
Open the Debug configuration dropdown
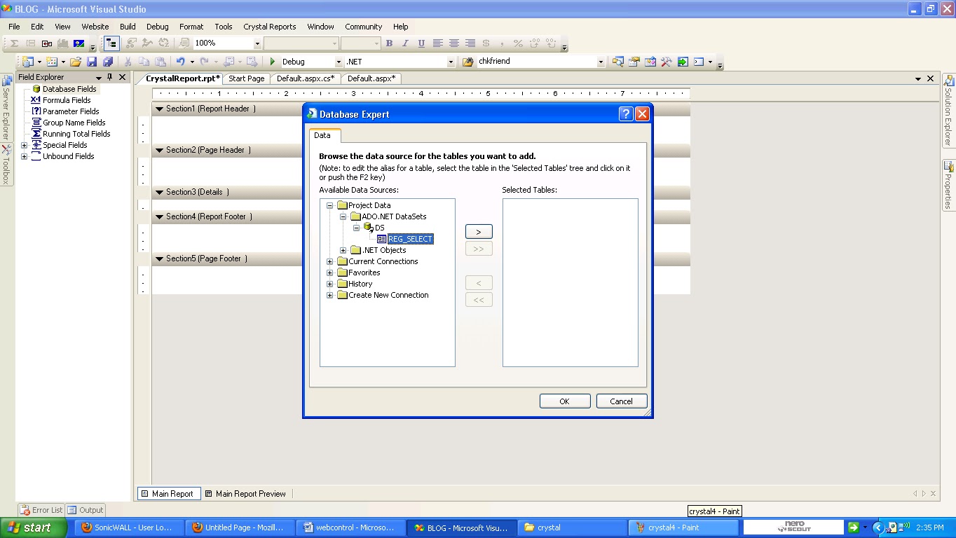point(339,62)
